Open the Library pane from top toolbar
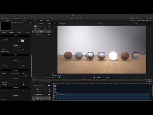The image size is (153, 115). coord(3,17)
